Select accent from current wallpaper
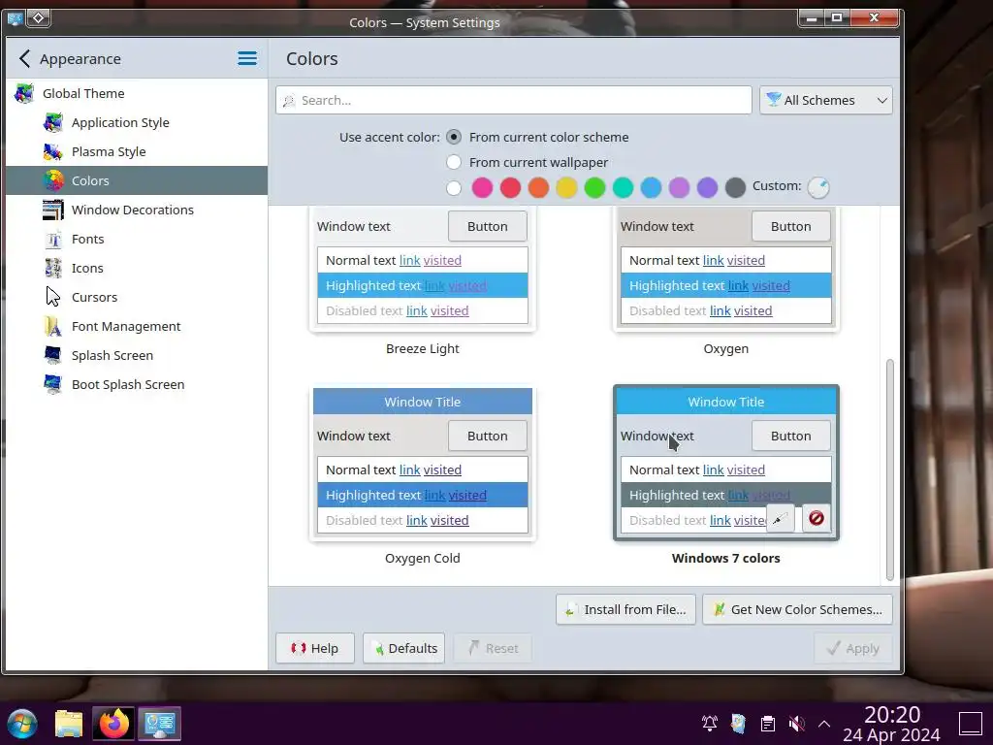This screenshot has width=993, height=745. (x=454, y=163)
